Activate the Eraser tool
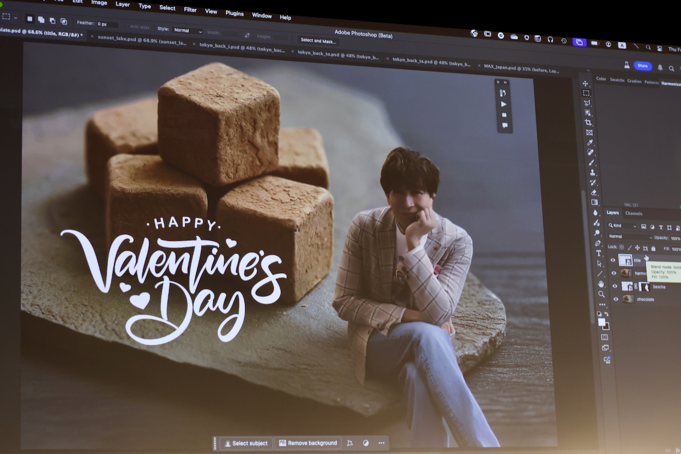The image size is (681, 454). [x=594, y=192]
